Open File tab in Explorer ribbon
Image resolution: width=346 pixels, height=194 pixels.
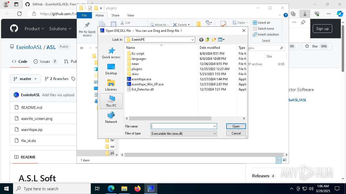tap(84, 15)
